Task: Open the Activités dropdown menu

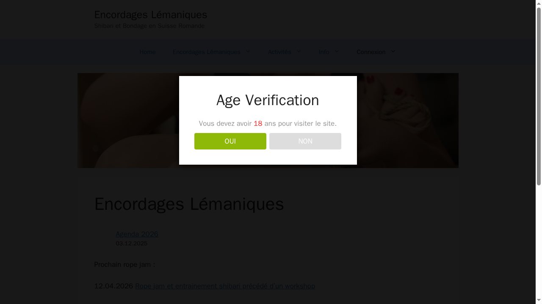Action: 279,52
